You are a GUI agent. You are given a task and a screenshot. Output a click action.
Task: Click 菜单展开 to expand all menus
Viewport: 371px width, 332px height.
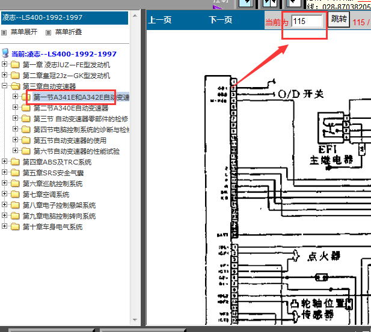(24, 32)
